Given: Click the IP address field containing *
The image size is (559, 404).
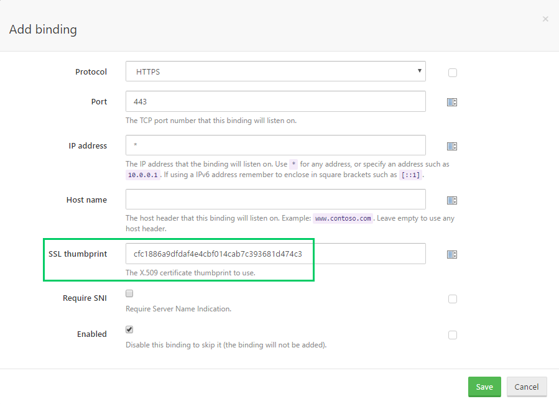Looking at the screenshot, I should (275, 145).
